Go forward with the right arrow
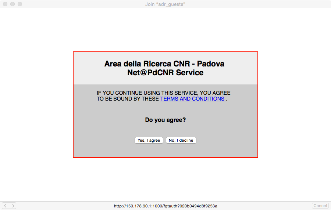 pos(13,206)
